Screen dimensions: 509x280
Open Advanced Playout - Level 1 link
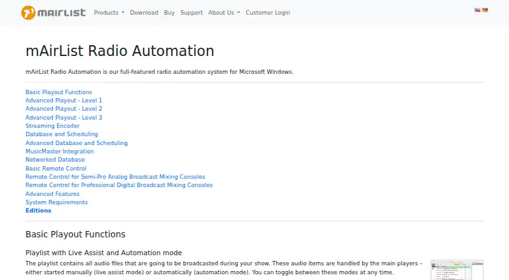[64, 101]
